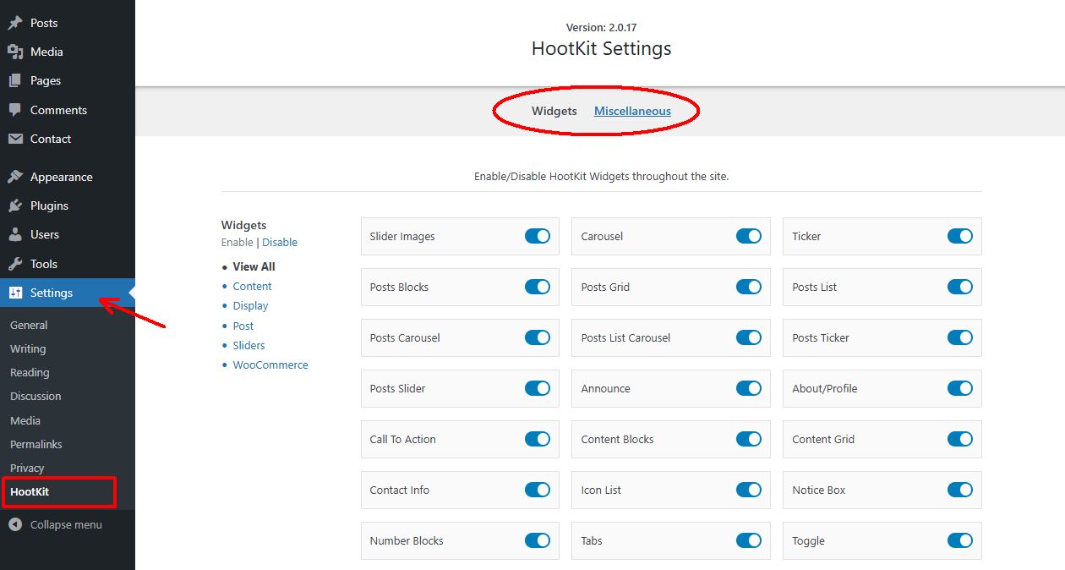The image size is (1065, 570).
Task: Click the Disable all widgets link
Action: (x=280, y=242)
